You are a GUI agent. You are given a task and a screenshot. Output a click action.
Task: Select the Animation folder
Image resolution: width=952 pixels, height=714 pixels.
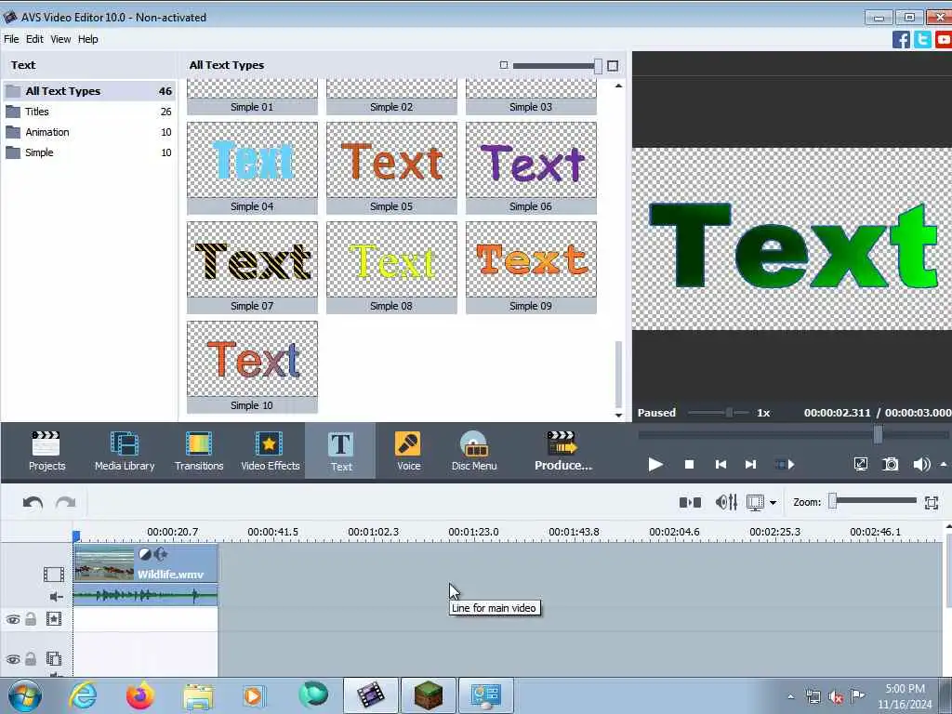[88, 132]
